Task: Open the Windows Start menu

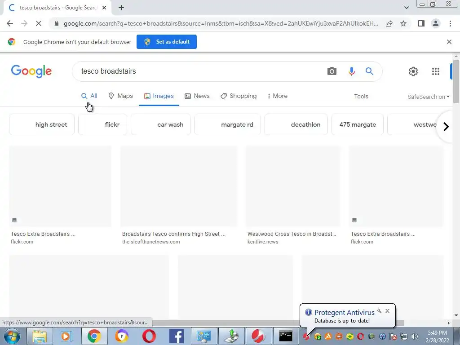Action: click(12, 336)
